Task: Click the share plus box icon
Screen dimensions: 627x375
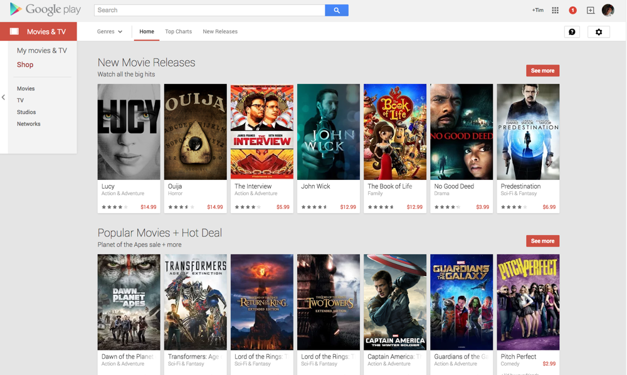Action: point(590,10)
